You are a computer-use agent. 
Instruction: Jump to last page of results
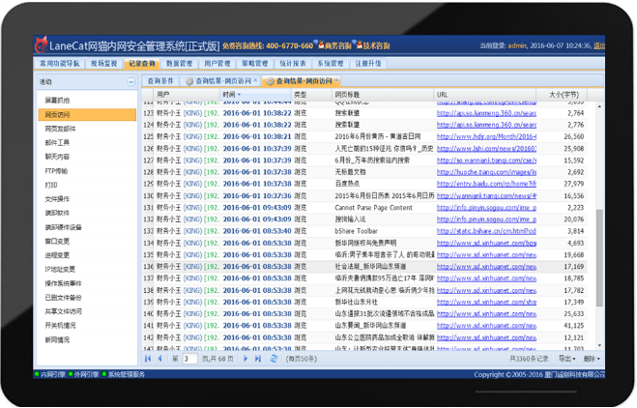click(258, 359)
